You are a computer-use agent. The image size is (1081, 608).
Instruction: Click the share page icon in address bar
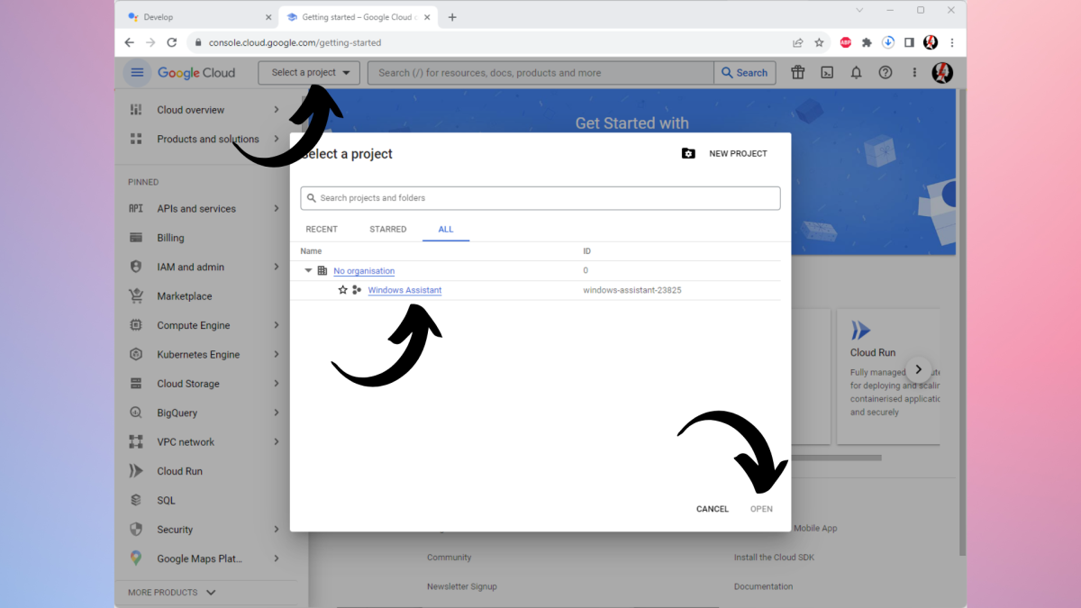[x=797, y=42]
